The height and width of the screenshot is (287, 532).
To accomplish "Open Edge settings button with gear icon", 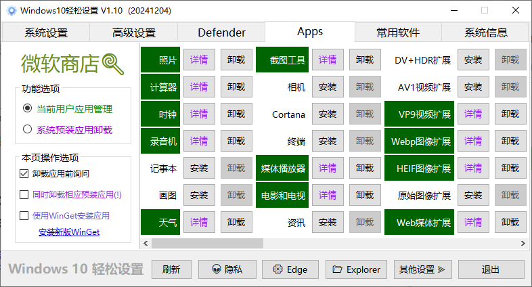I will point(290,269).
